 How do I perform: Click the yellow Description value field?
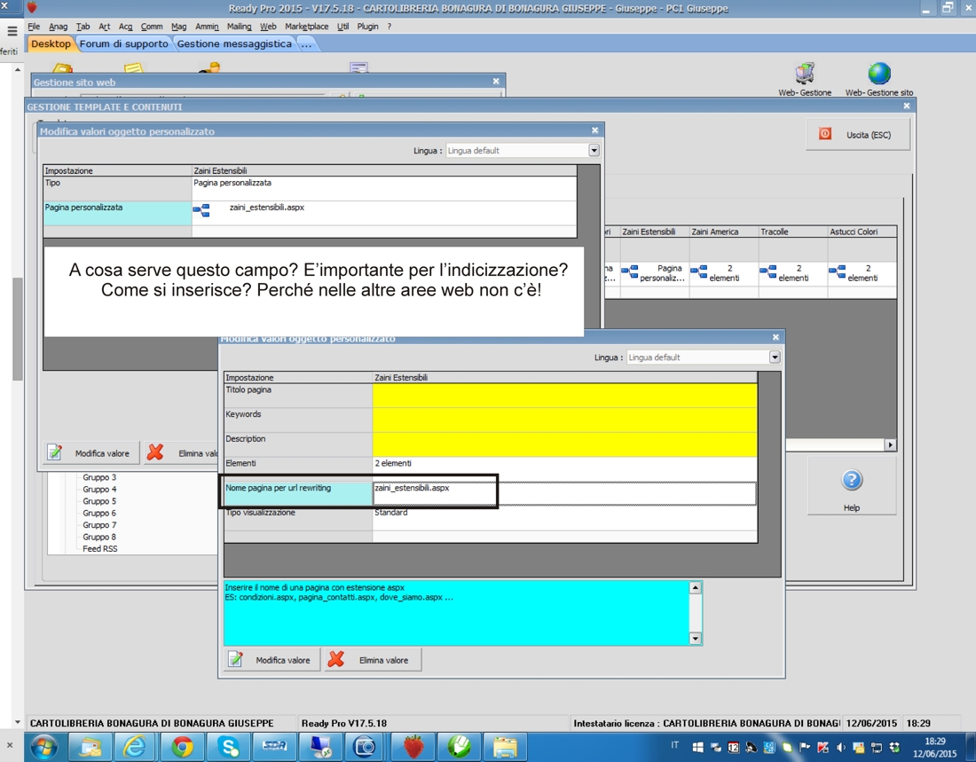point(564,444)
